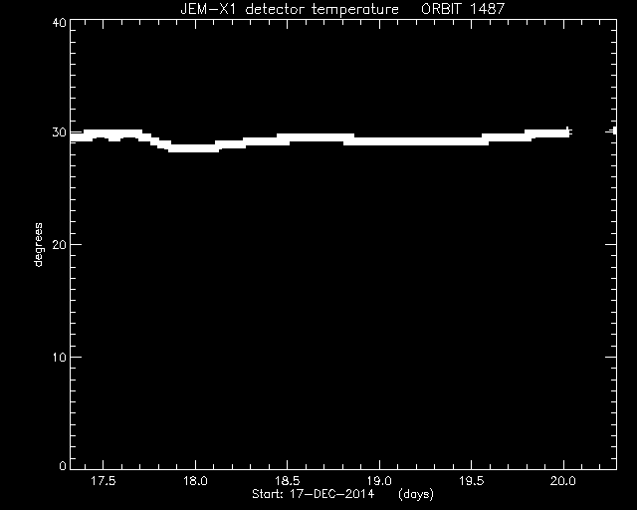637x510 pixels.
Task: Click the x-axis tick label 18.5
Action: 288,481
